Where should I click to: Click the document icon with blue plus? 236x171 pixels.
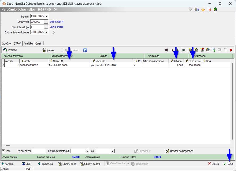click(208, 50)
